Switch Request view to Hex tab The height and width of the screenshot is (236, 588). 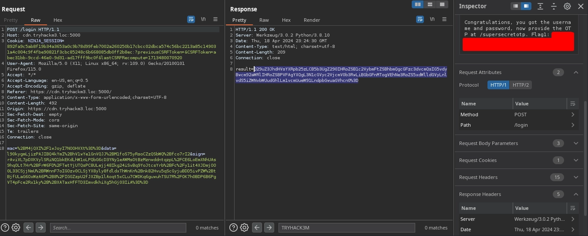coord(58,20)
